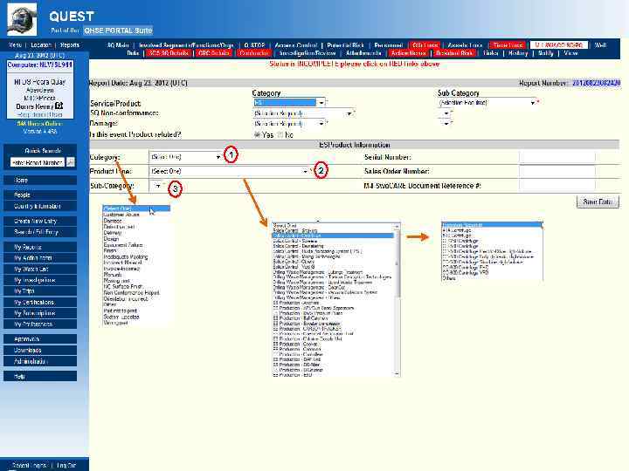Open the Access Control tab

pos(296,44)
